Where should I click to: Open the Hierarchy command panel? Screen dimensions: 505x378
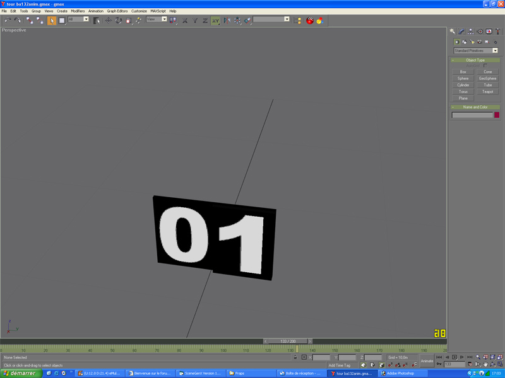click(470, 31)
